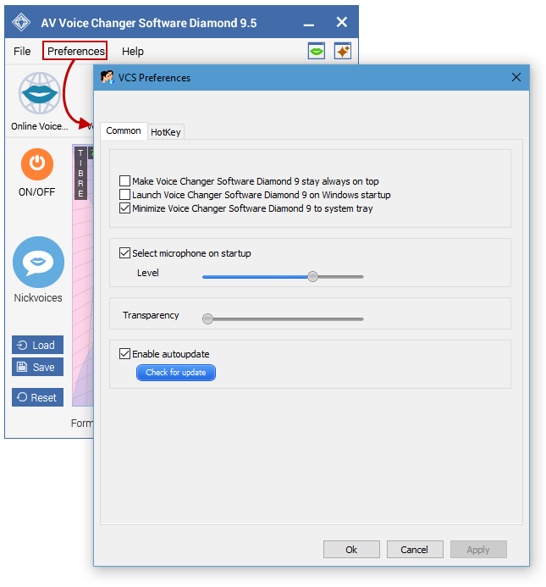The width and height of the screenshot is (546, 587).
Task: Click the VCS Preferences dialog title icon
Action: point(107,77)
